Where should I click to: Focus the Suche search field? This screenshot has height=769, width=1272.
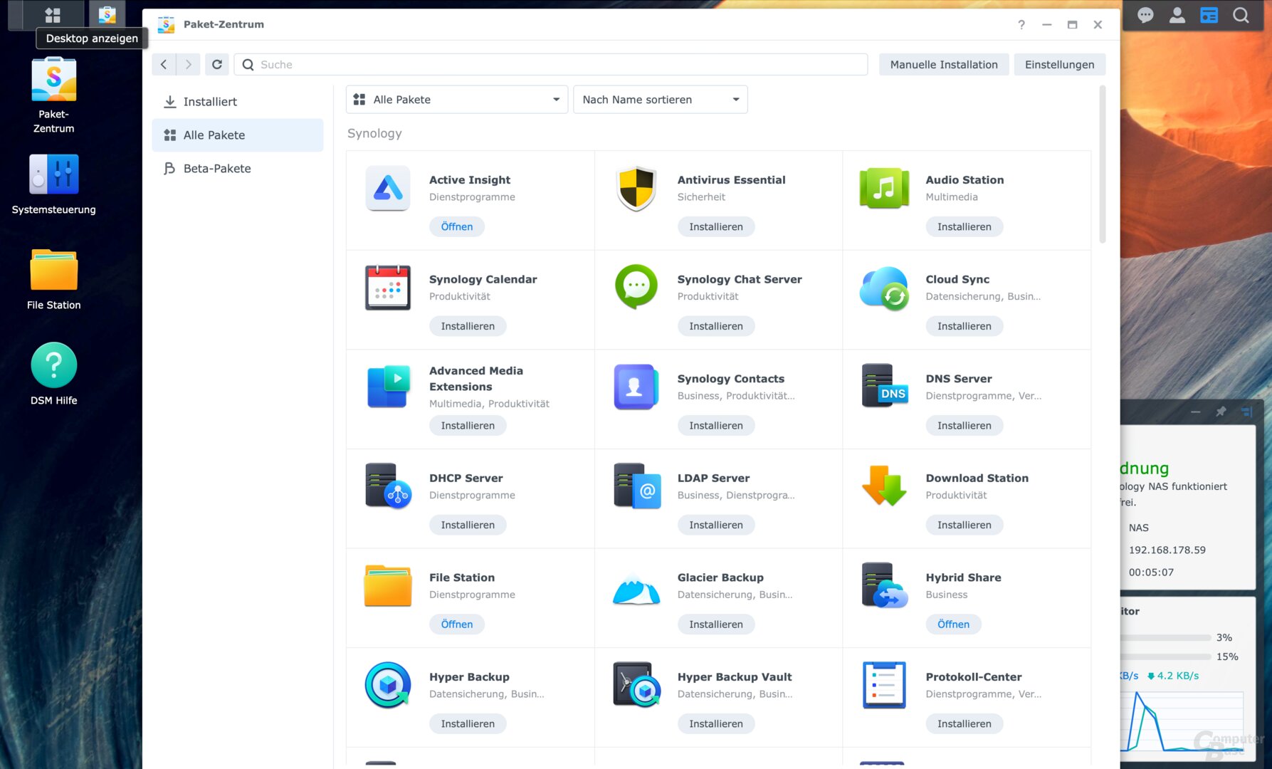551,65
